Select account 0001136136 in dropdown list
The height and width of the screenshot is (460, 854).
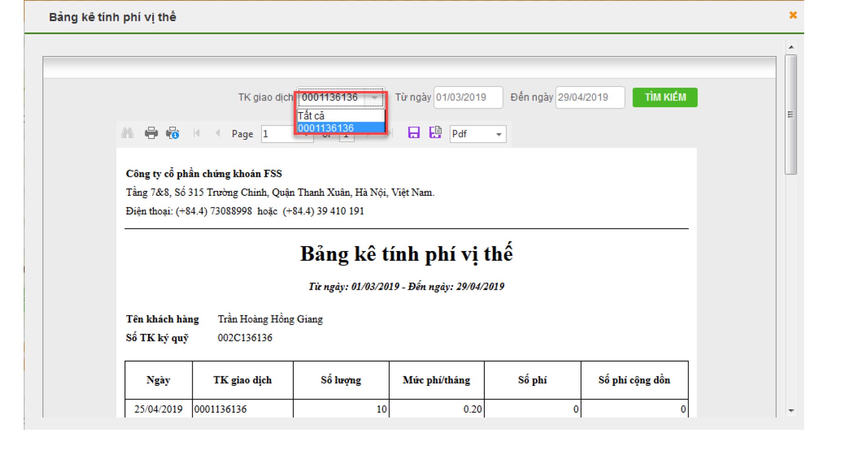click(341, 128)
